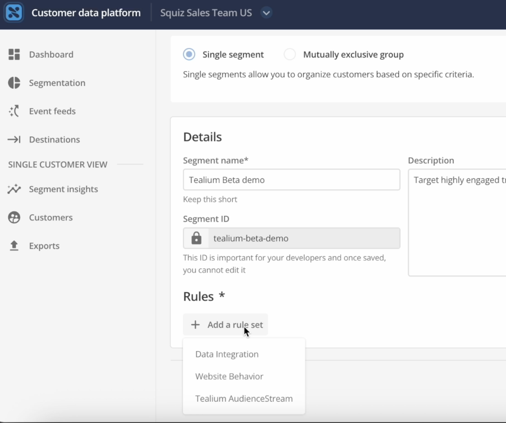This screenshot has width=506, height=423.
Task: Select the Segmentation icon
Action: coord(14,83)
